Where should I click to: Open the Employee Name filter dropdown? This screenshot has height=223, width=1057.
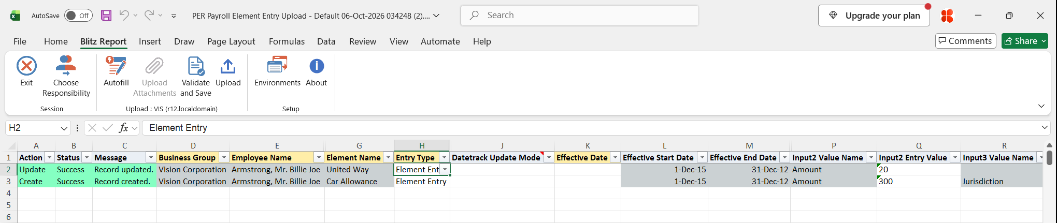pos(319,157)
